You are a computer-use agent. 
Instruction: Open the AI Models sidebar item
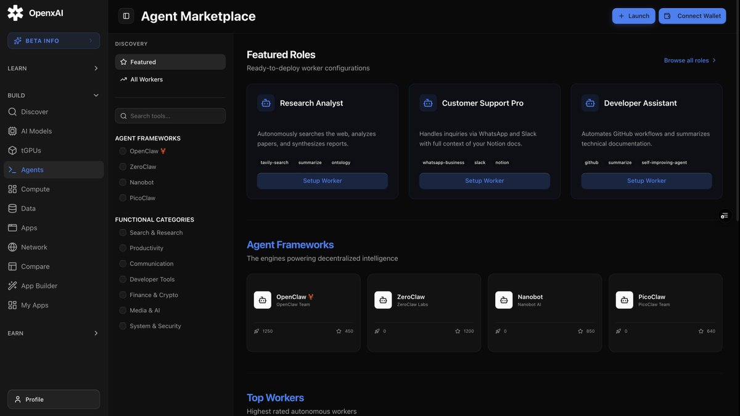click(x=54, y=131)
